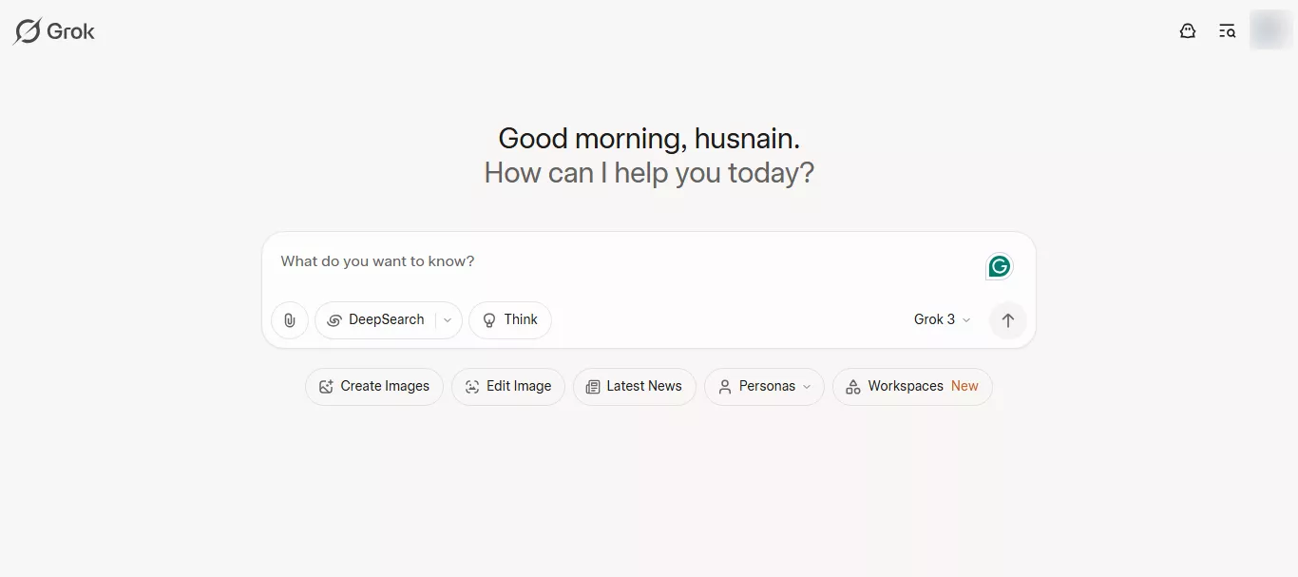Click the Grok logo icon
The image size is (1298, 577).
pyautogui.click(x=28, y=31)
